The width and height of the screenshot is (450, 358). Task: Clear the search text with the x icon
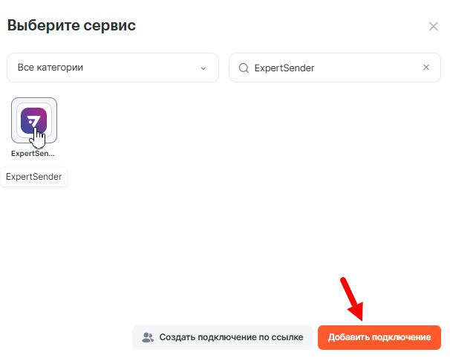pos(426,67)
